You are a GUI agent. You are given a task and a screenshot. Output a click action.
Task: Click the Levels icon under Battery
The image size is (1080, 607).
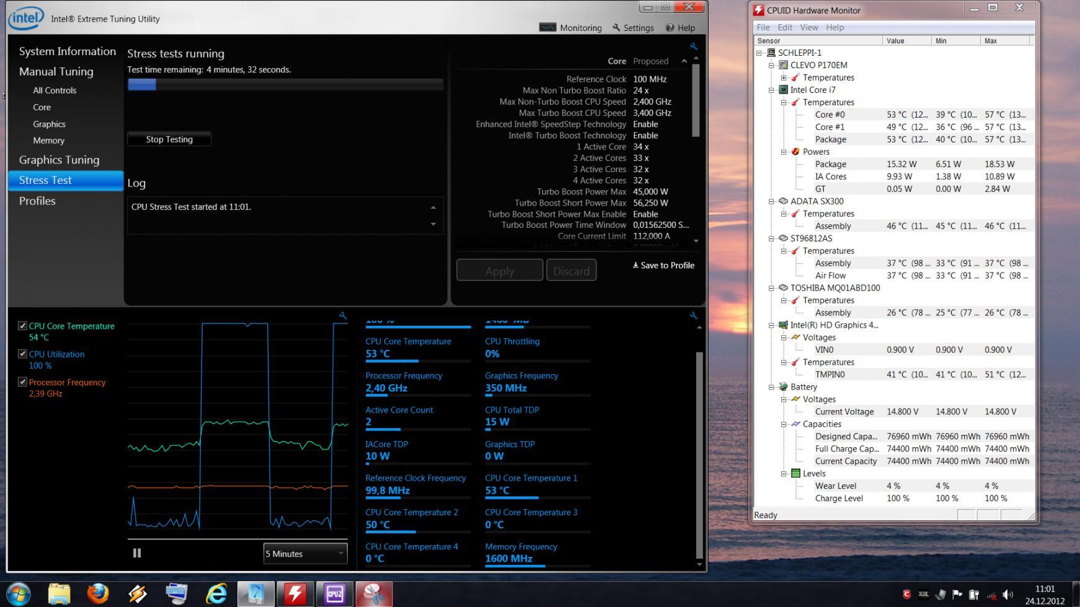click(x=795, y=474)
